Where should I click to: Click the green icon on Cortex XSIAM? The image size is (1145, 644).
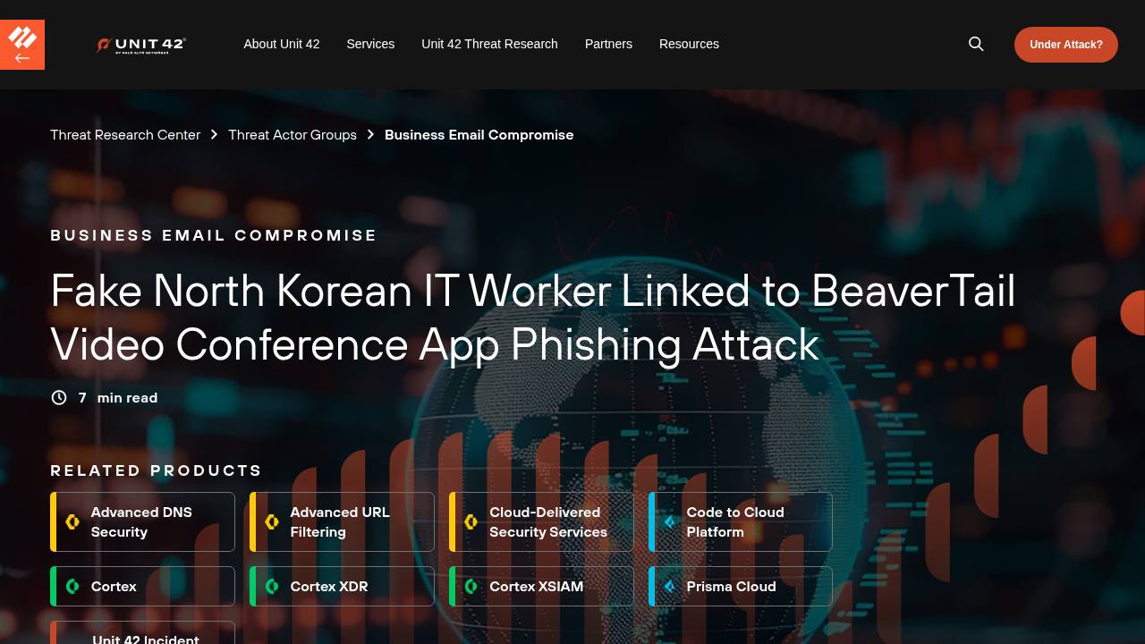point(471,587)
